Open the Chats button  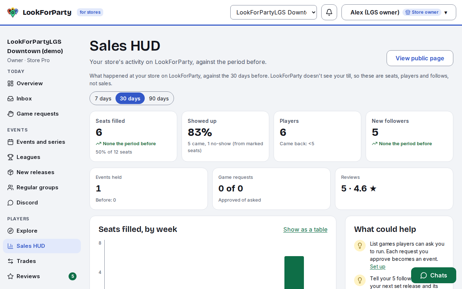433,275
